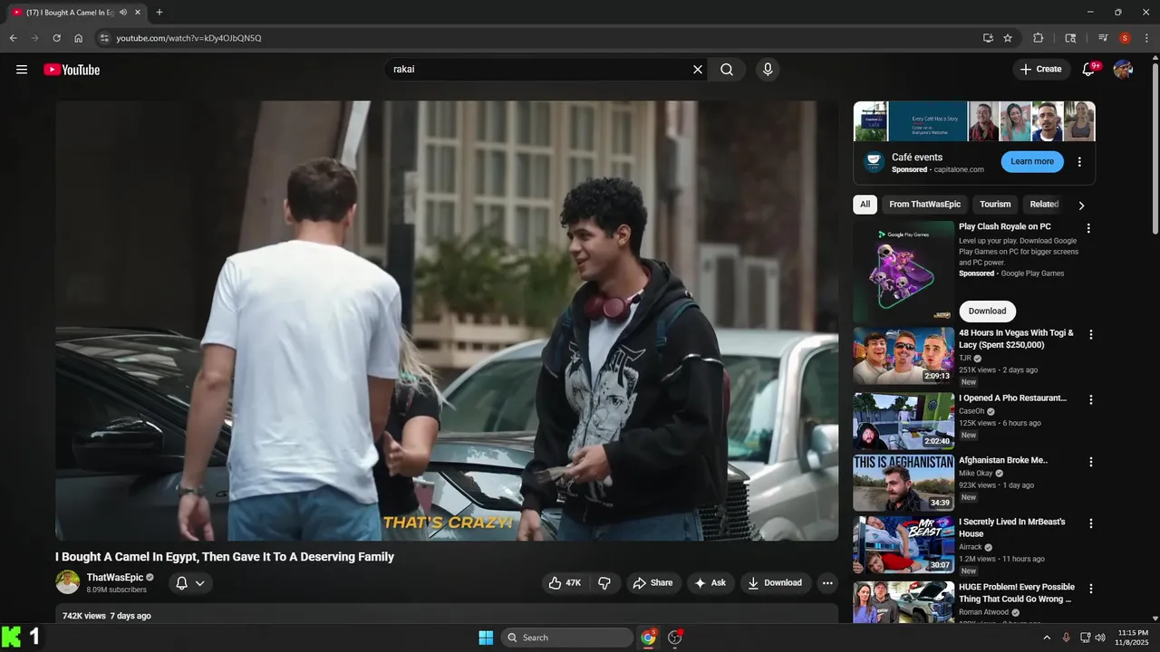Open the Café events ad options menu
Screen dimensions: 1160x652
click(1079, 162)
